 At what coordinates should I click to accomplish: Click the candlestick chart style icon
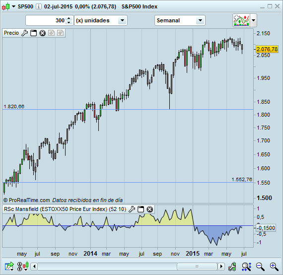tap(5, 6)
